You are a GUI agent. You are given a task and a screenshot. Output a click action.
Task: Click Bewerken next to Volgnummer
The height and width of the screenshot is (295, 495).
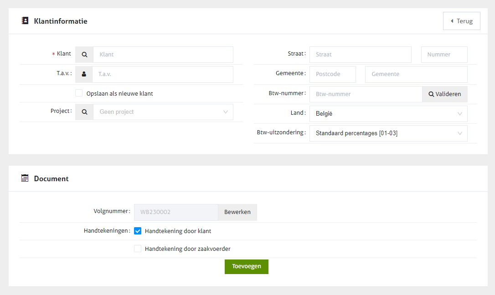click(237, 212)
